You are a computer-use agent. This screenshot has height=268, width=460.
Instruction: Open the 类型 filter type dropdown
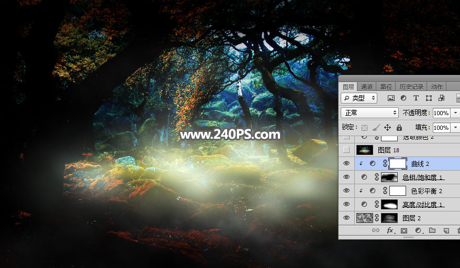359,98
